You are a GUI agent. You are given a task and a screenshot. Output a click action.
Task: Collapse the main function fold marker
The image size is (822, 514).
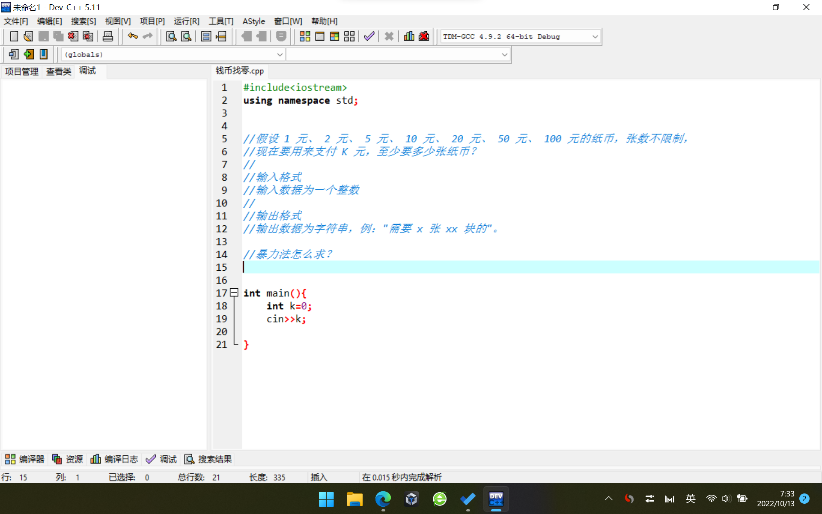(234, 293)
